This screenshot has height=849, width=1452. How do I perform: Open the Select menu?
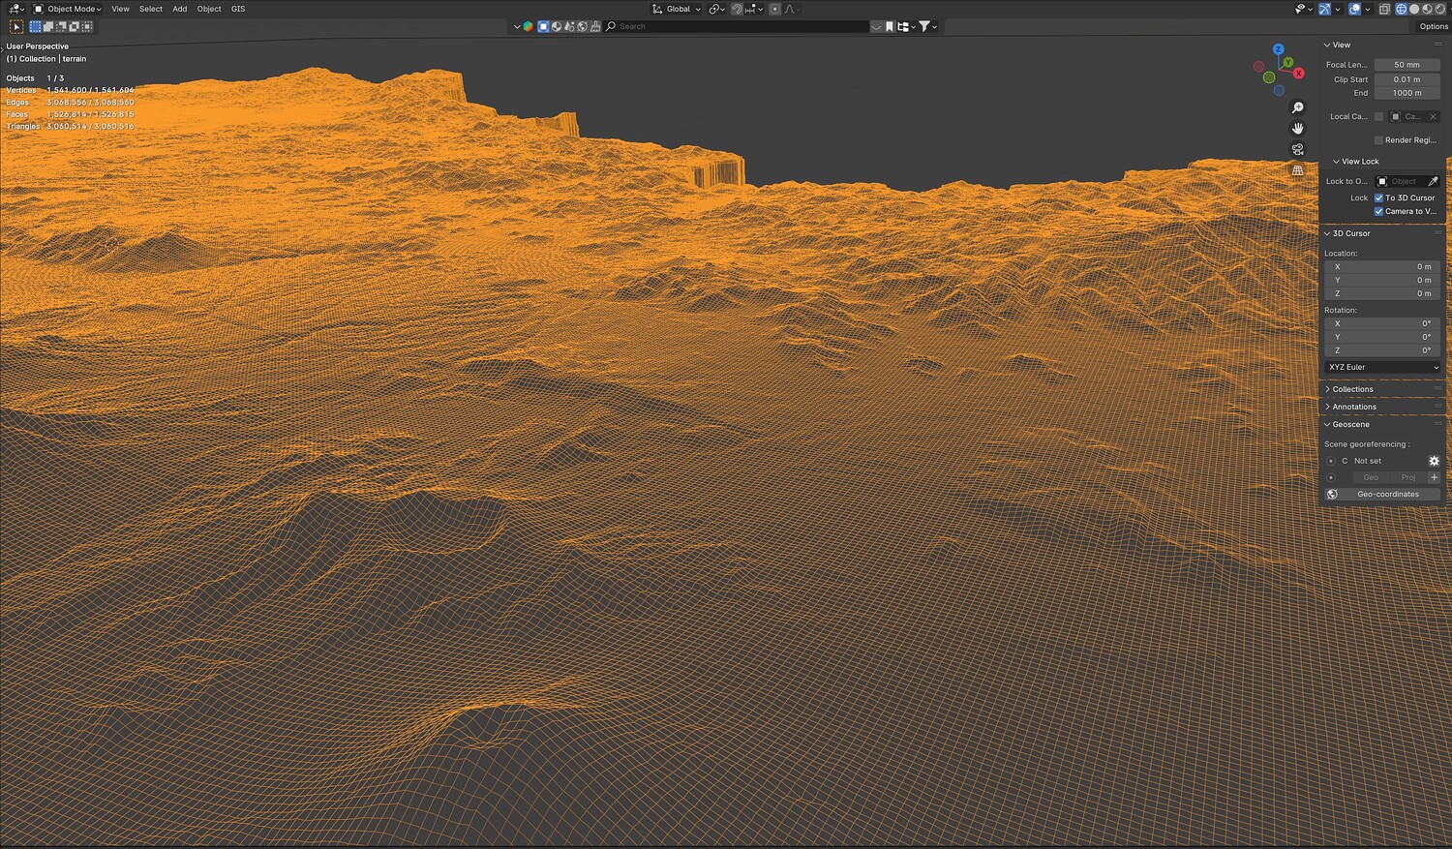click(151, 9)
